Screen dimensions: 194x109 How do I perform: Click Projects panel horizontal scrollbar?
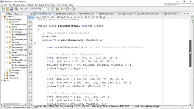coord(11,104)
